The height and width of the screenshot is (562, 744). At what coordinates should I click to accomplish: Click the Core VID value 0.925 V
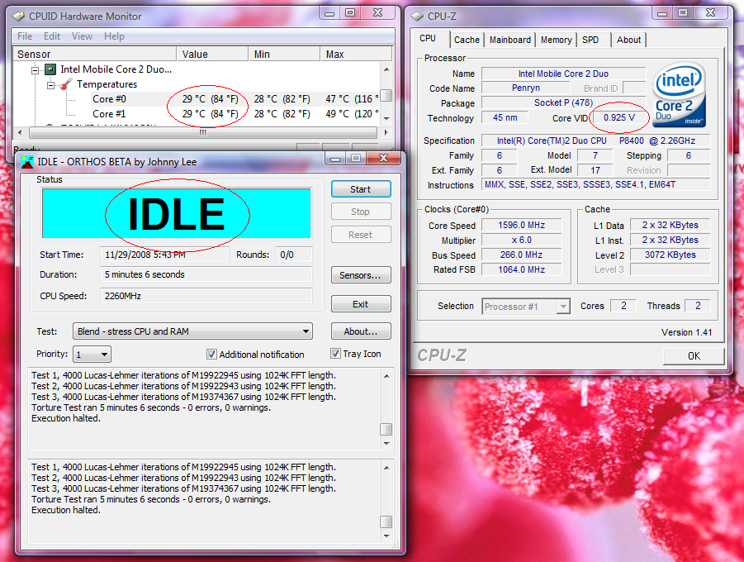(x=619, y=117)
